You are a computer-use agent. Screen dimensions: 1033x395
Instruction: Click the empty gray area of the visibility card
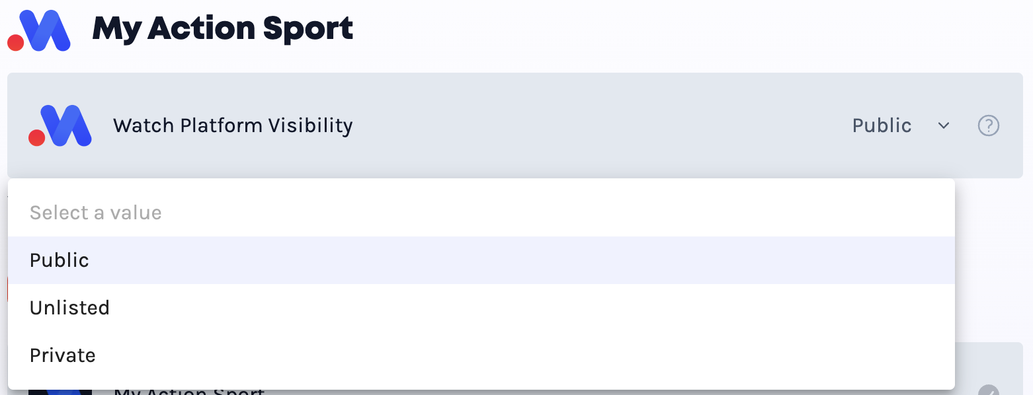pos(595,126)
